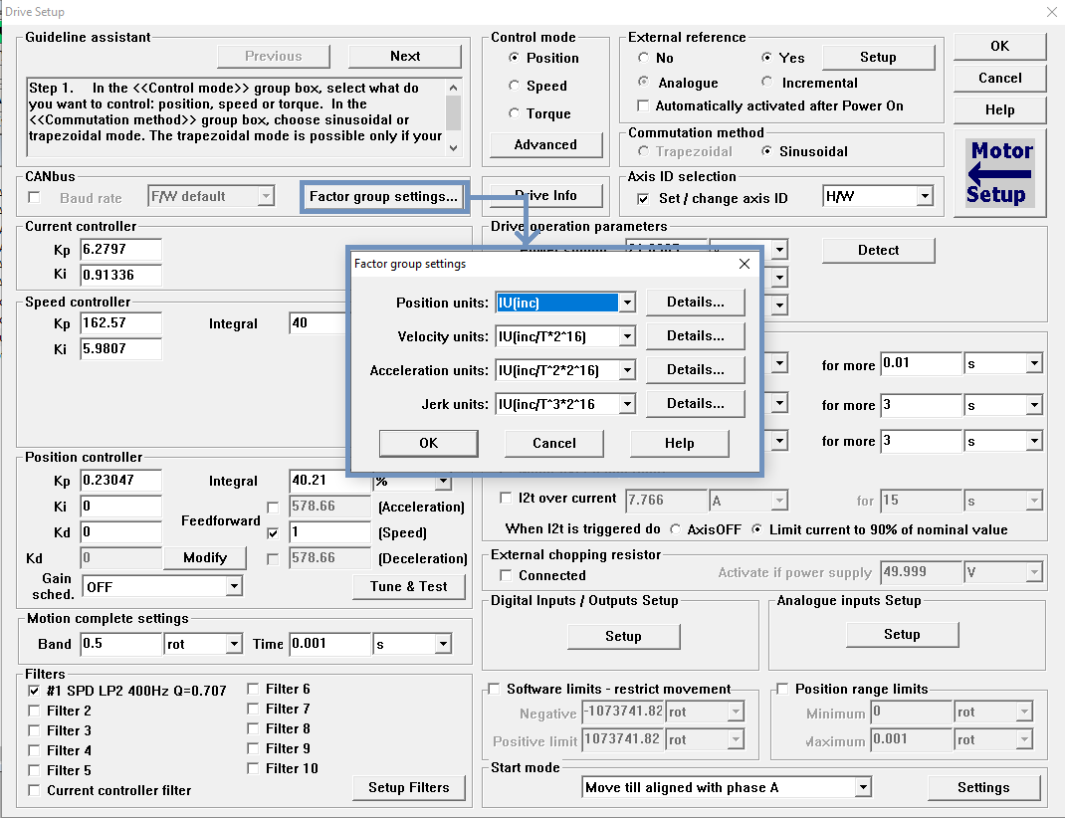Open the Start mode dropdown
1065x818 pixels.
click(862, 787)
